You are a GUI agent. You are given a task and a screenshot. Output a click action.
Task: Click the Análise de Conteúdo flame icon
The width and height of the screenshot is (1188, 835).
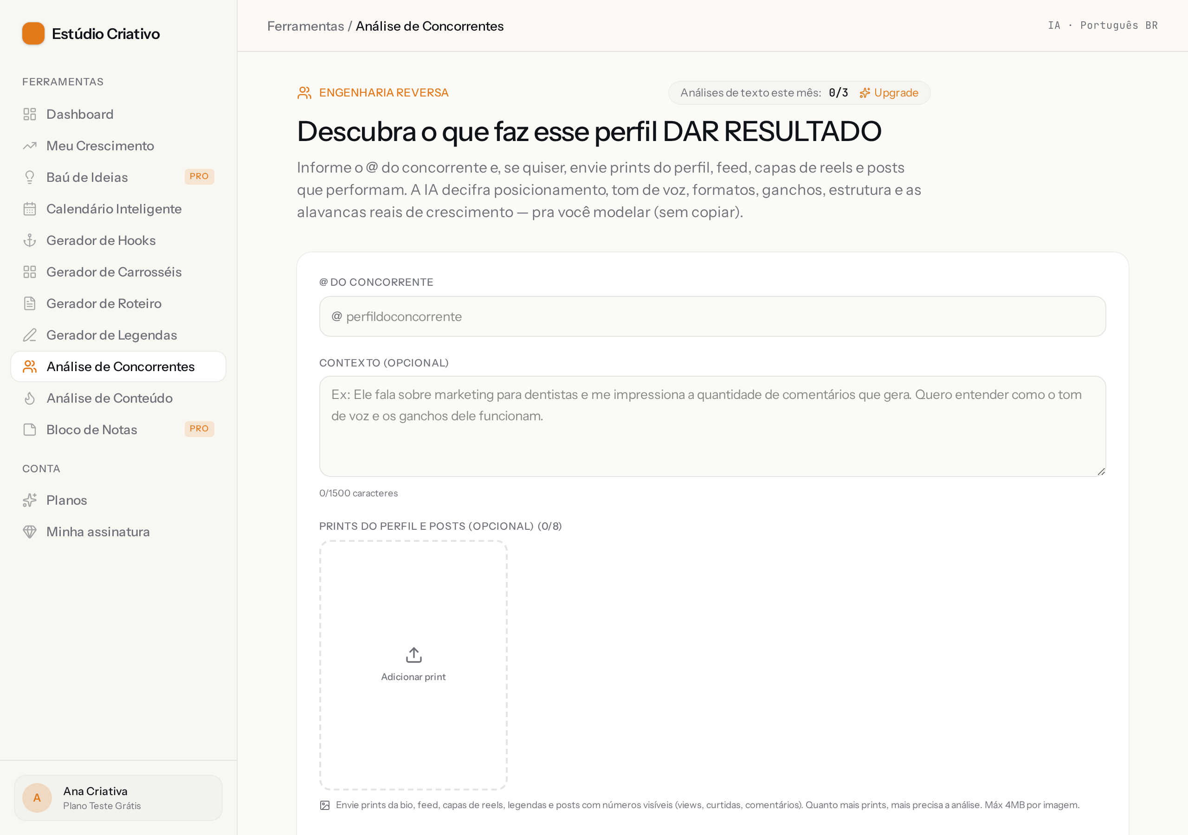30,398
